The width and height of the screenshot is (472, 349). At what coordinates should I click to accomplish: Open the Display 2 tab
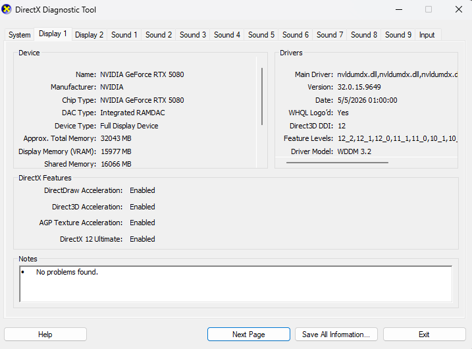(89, 35)
